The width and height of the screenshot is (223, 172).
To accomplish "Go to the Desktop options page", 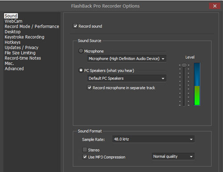I will click(12, 32).
